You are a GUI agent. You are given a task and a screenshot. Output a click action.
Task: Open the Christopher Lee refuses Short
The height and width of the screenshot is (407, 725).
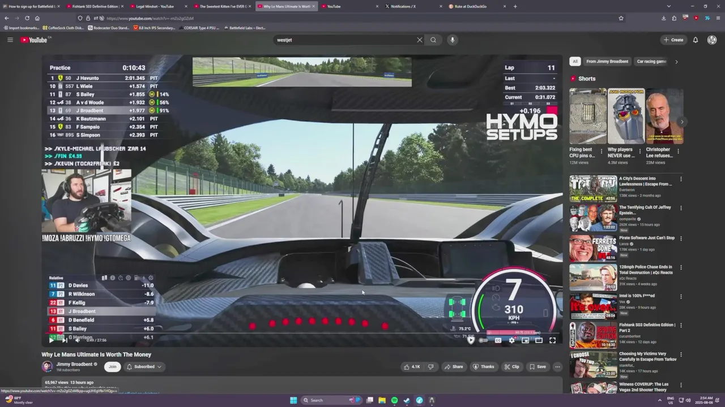[664, 116]
